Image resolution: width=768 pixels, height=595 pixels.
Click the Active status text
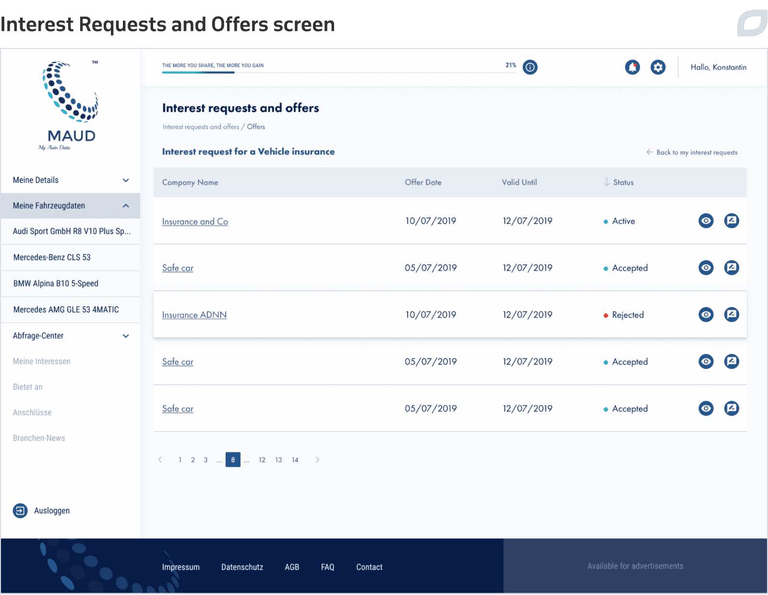[x=624, y=221]
